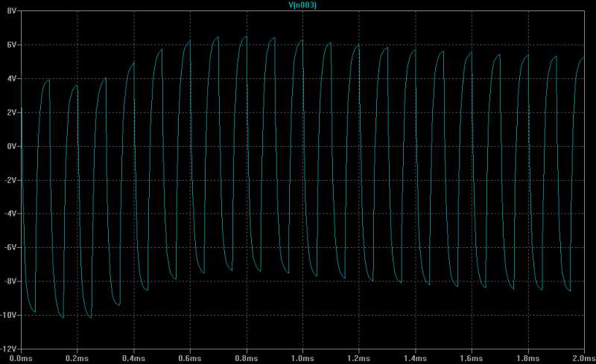Viewport: 596px width, 364px height.
Task: Click the 1.0ms time axis label
Action: 302,358
